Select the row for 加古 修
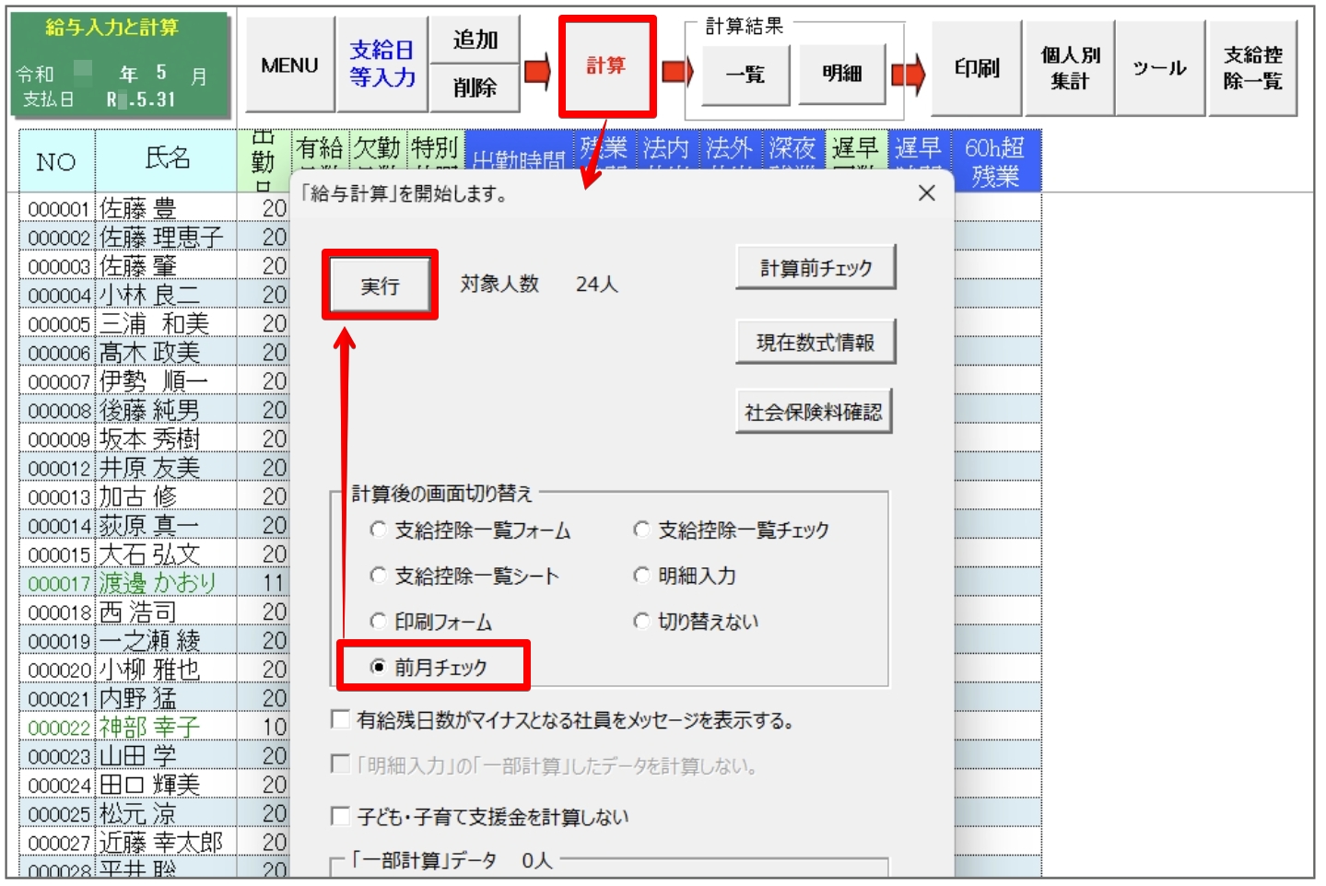 tap(154, 496)
